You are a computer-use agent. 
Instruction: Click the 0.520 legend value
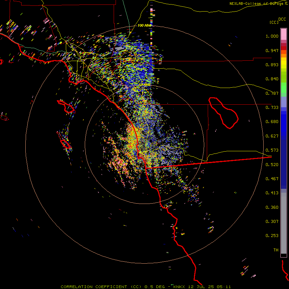tap(272, 165)
